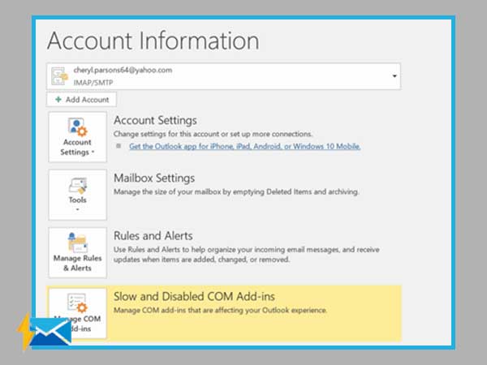The height and width of the screenshot is (365, 487).
Task: Click the account type icon beside the email address
Action: coord(59,76)
